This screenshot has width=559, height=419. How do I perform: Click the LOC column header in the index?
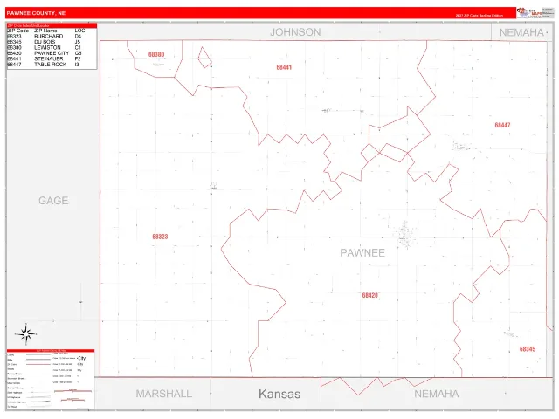pyautogui.click(x=79, y=31)
